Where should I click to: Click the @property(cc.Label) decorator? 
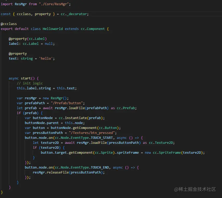28,39
